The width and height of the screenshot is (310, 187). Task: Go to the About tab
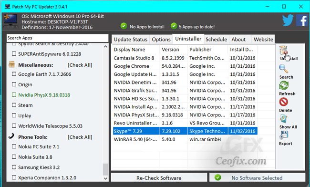tap(240, 40)
